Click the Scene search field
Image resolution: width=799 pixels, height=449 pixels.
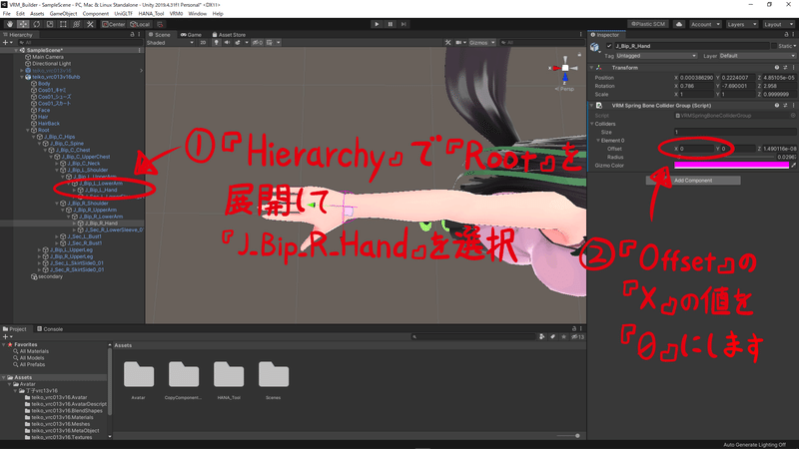[x=540, y=43]
